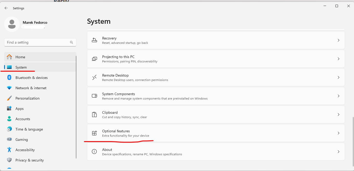The width and height of the screenshot is (354, 171).
Task: Click the Time & language globe icon
Action: [x=9, y=129]
